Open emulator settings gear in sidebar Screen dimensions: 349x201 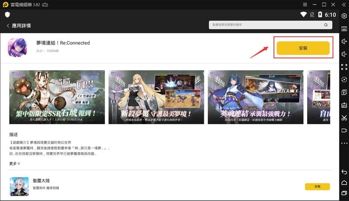[344, 16]
